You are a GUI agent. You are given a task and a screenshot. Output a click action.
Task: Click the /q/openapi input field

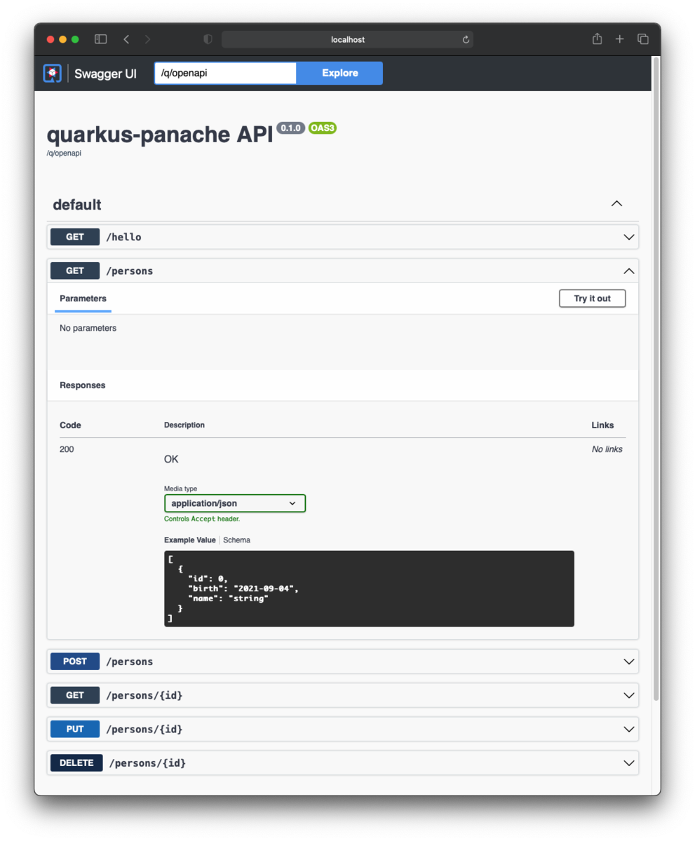pos(225,74)
